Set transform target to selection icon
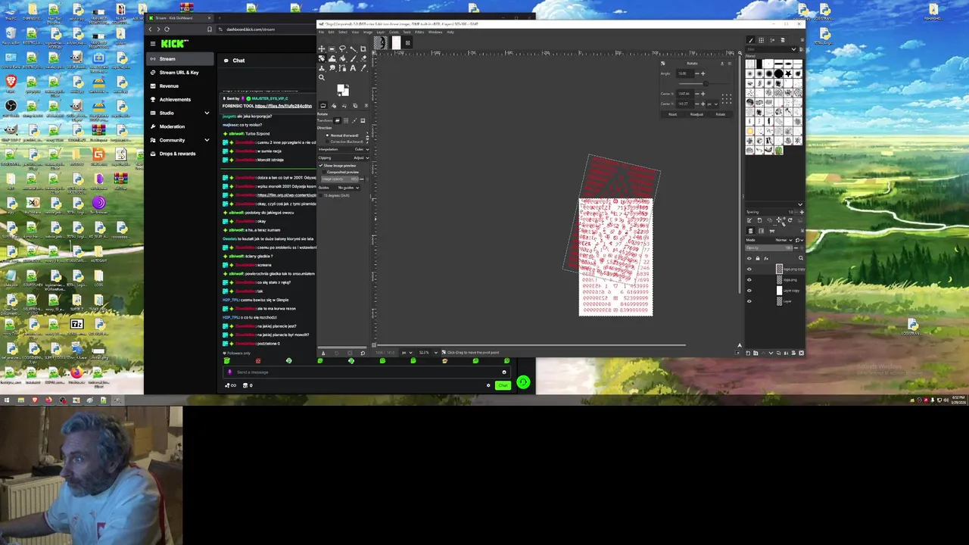This screenshot has width=969, height=545. pyautogui.click(x=346, y=120)
